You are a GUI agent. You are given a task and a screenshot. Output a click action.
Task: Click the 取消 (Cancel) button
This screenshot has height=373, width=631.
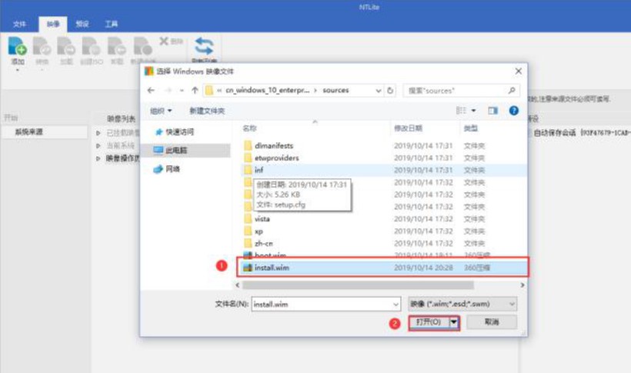point(492,322)
